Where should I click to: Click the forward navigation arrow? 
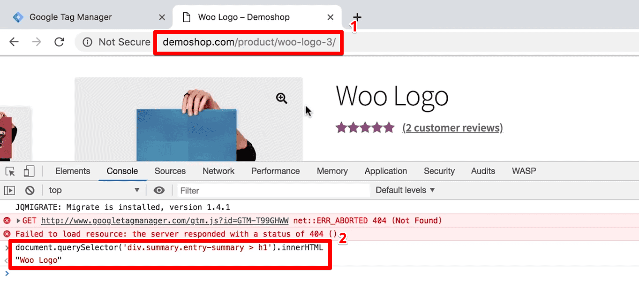click(37, 42)
